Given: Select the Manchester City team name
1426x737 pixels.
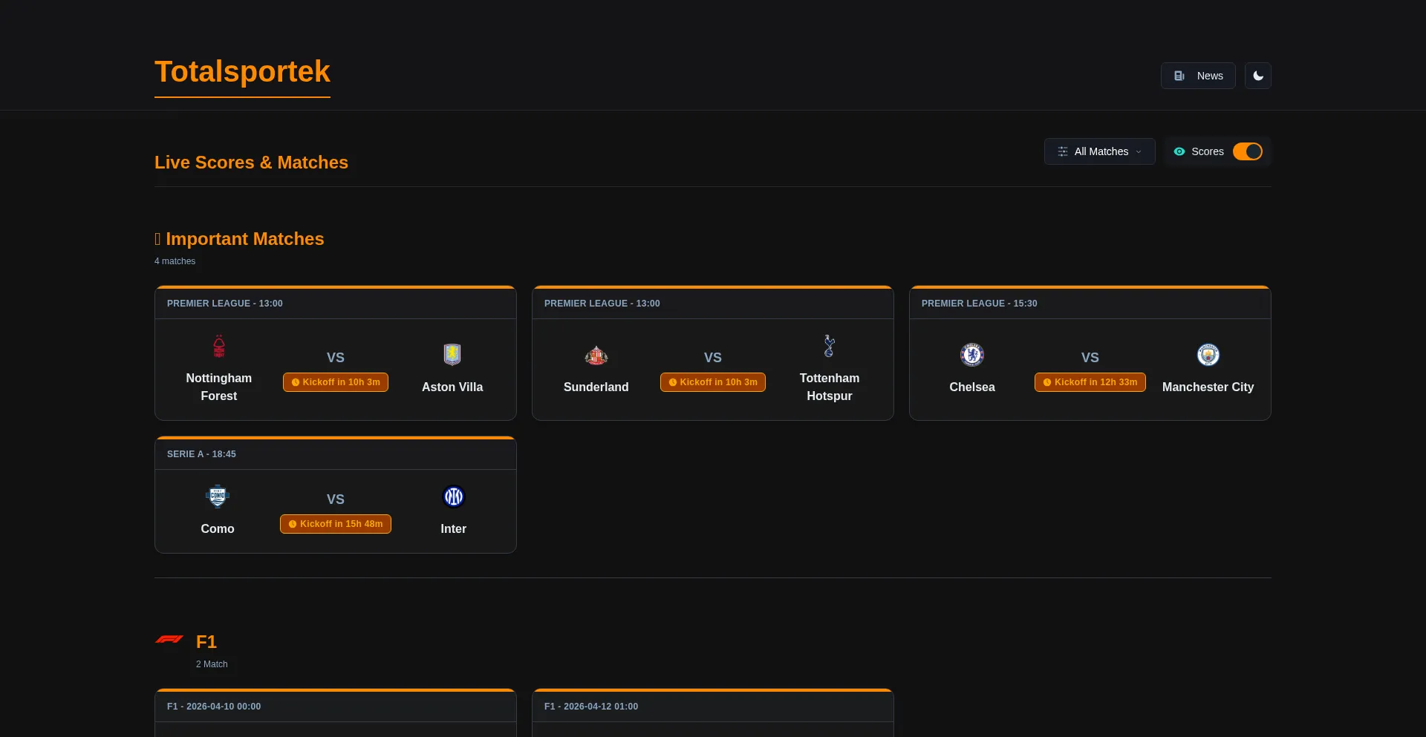Looking at the screenshot, I should (1208, 387).
